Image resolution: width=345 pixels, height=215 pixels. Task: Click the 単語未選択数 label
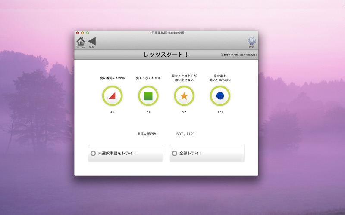(147, 134)
